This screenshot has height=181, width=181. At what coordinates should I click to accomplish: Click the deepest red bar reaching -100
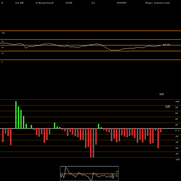(93, 143)
